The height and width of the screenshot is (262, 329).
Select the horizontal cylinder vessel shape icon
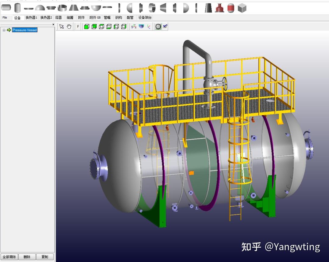[x=6, y=7]
